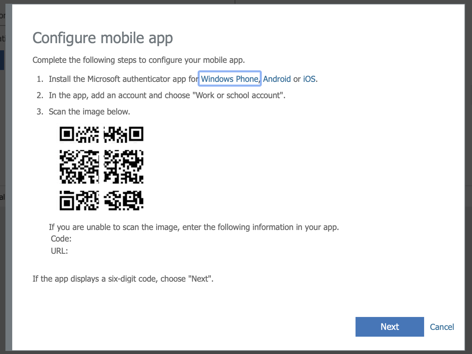Cancel the mobile app configuration
The image size is (472, 354).
442,327
